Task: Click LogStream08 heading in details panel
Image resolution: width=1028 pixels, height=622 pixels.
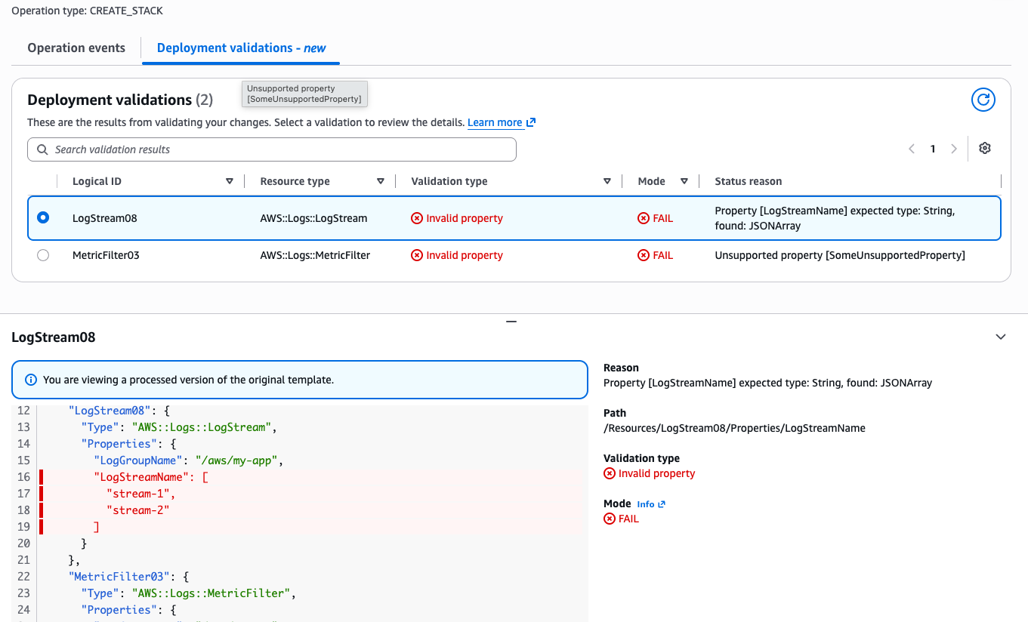Action: pos(54,337)
